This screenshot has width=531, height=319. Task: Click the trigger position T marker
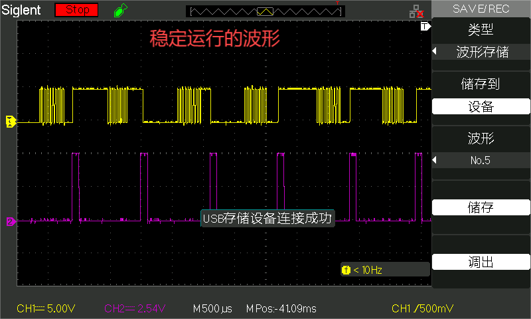pos(425,26)
